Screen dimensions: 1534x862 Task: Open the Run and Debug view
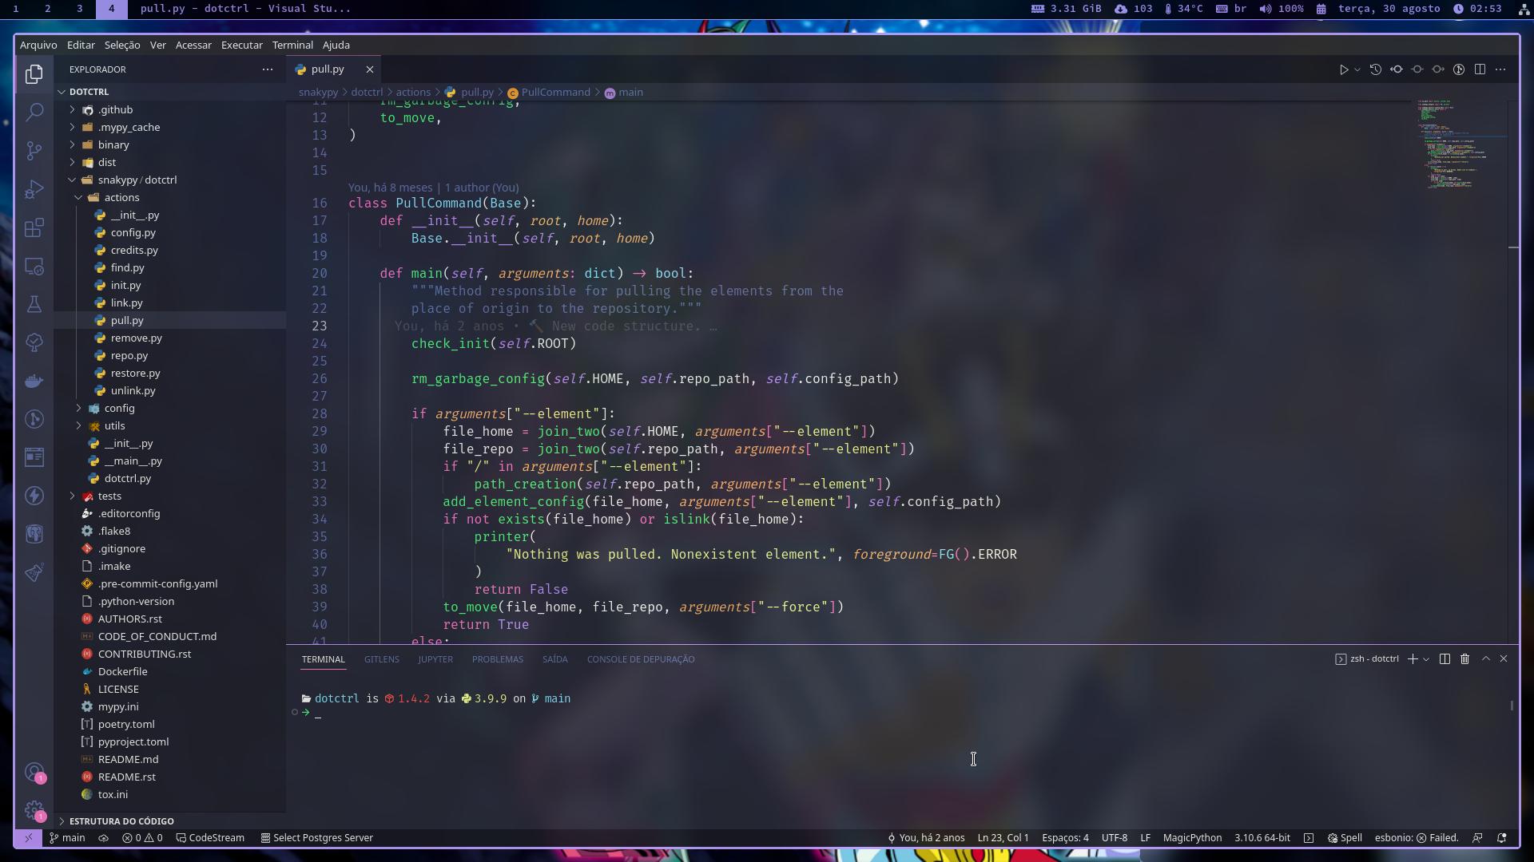click(34, 189)
